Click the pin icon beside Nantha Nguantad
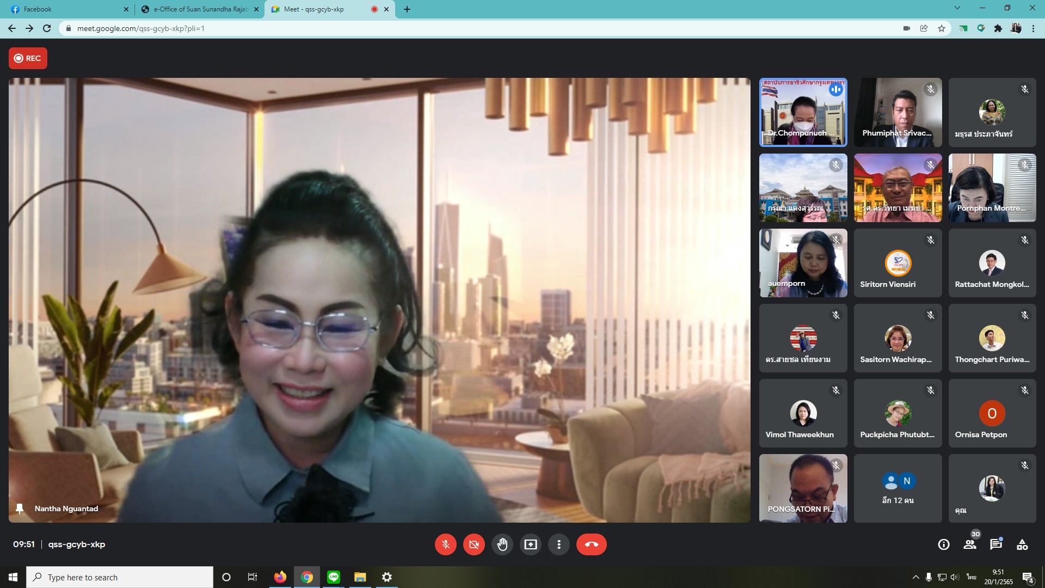 pyautogui.click(x=20, y=509)
